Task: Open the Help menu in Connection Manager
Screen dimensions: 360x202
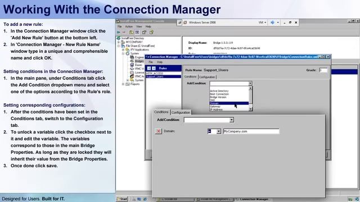Action: 160,62
